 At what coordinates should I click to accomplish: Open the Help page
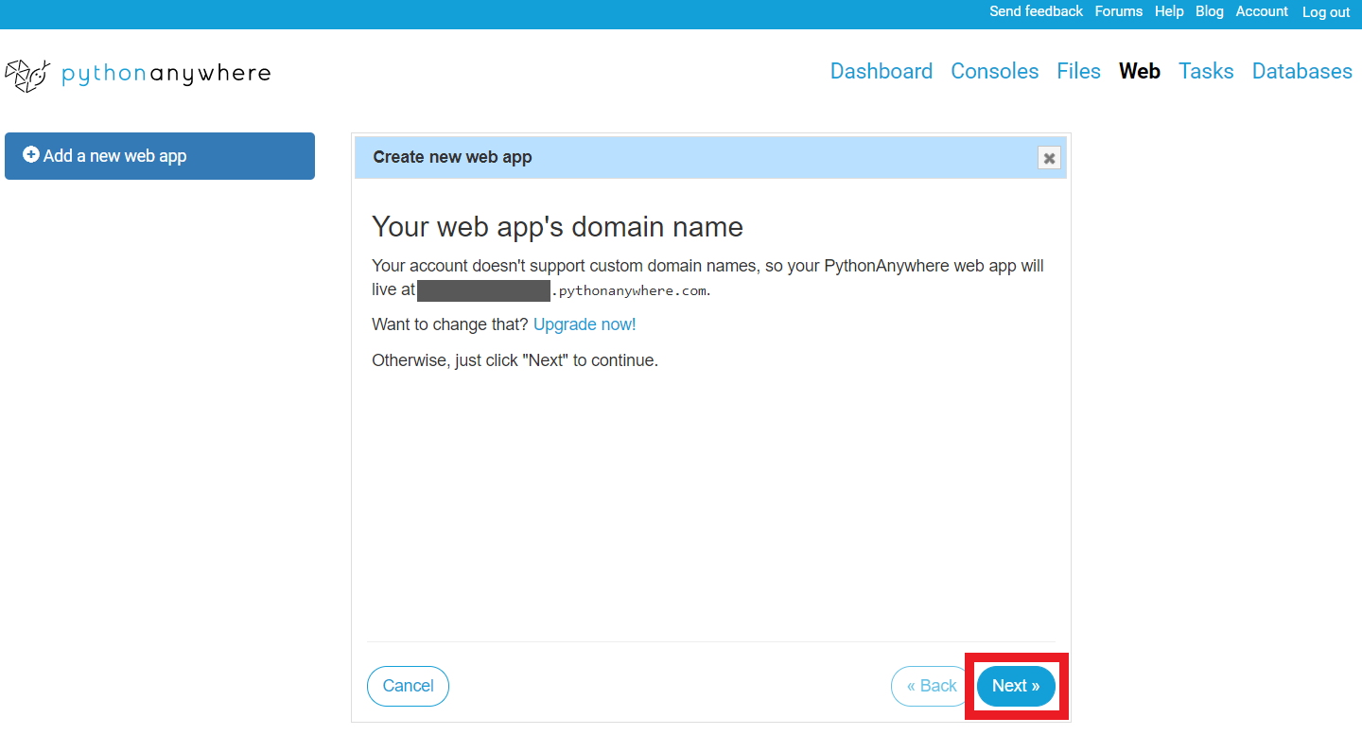[x=1169, y=11]
